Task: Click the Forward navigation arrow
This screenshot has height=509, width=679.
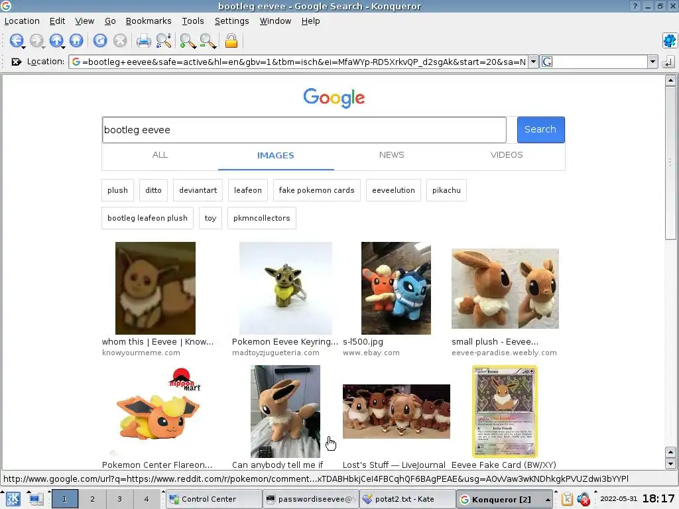Action: [x=36, y=40]
